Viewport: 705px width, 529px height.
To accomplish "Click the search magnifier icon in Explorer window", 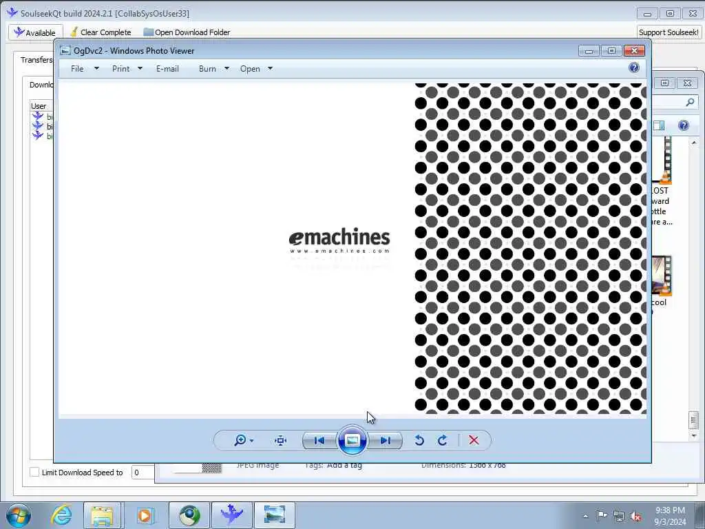I will [x=690, y=103].
